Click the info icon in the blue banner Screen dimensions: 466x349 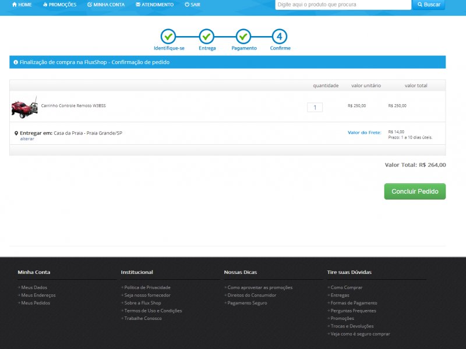point(16,62)
